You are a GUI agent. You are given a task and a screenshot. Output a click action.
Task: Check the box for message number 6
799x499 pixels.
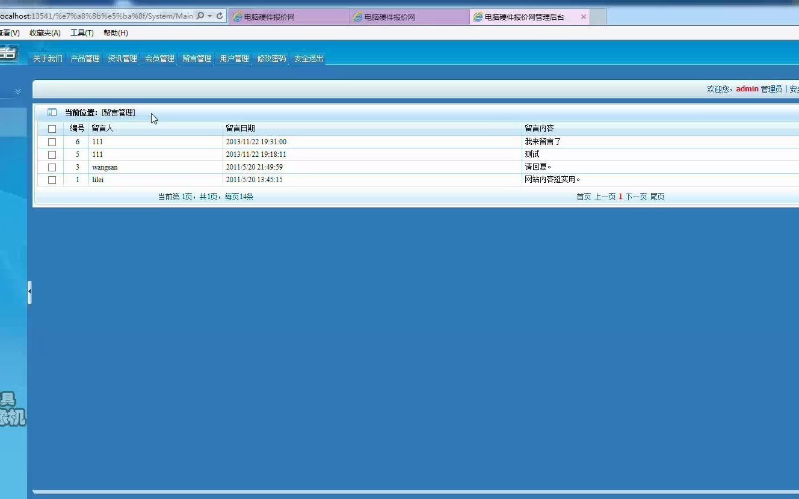click(52, 142)
